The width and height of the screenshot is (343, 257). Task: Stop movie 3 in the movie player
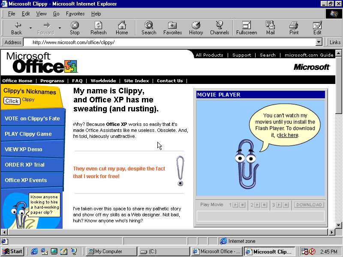point(286,205)
